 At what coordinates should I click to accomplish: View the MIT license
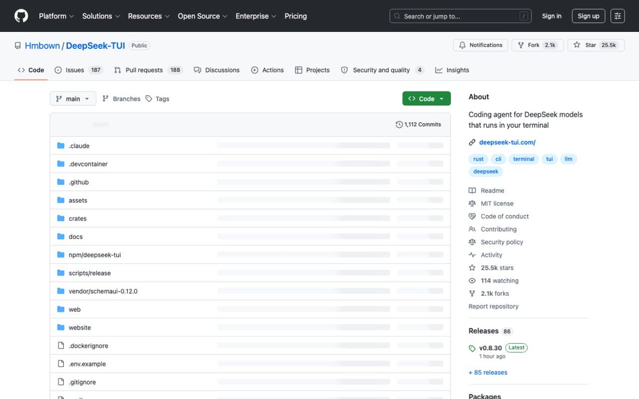[491, 203]
